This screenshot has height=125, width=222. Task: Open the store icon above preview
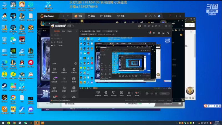[x=159, y=33]
